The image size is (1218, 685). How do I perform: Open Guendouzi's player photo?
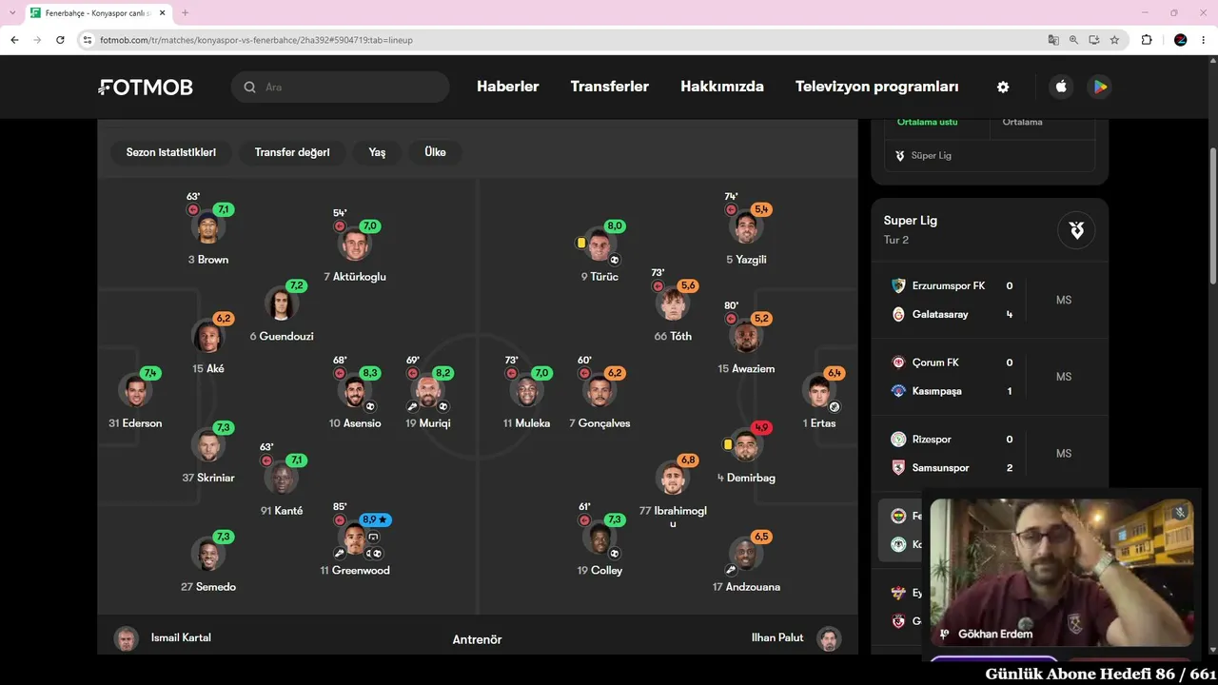[x=281, y=304]
